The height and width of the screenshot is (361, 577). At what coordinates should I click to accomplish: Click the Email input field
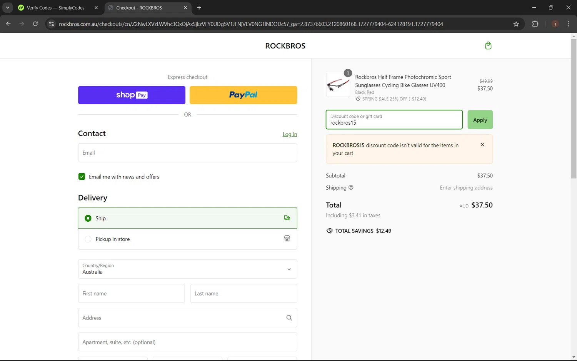coord(187,153)
